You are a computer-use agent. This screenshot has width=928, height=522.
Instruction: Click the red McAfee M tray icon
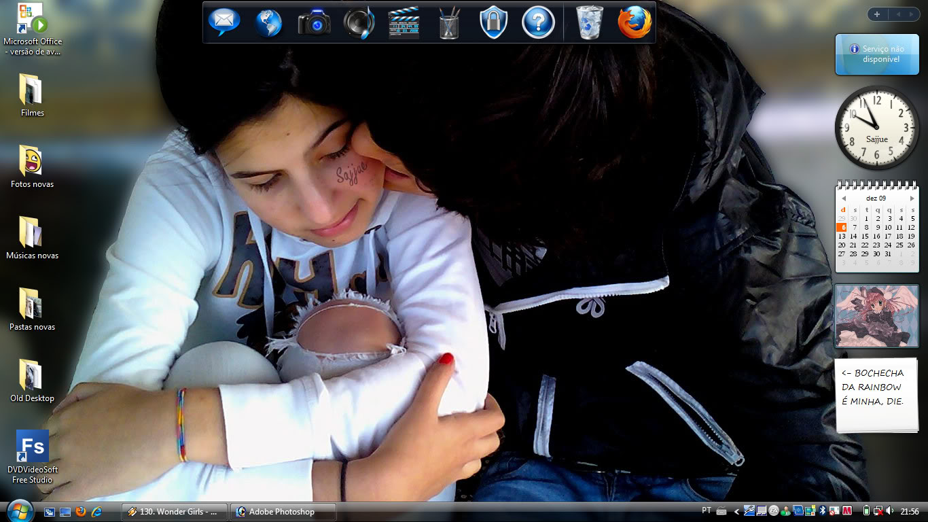pos(847,510)
